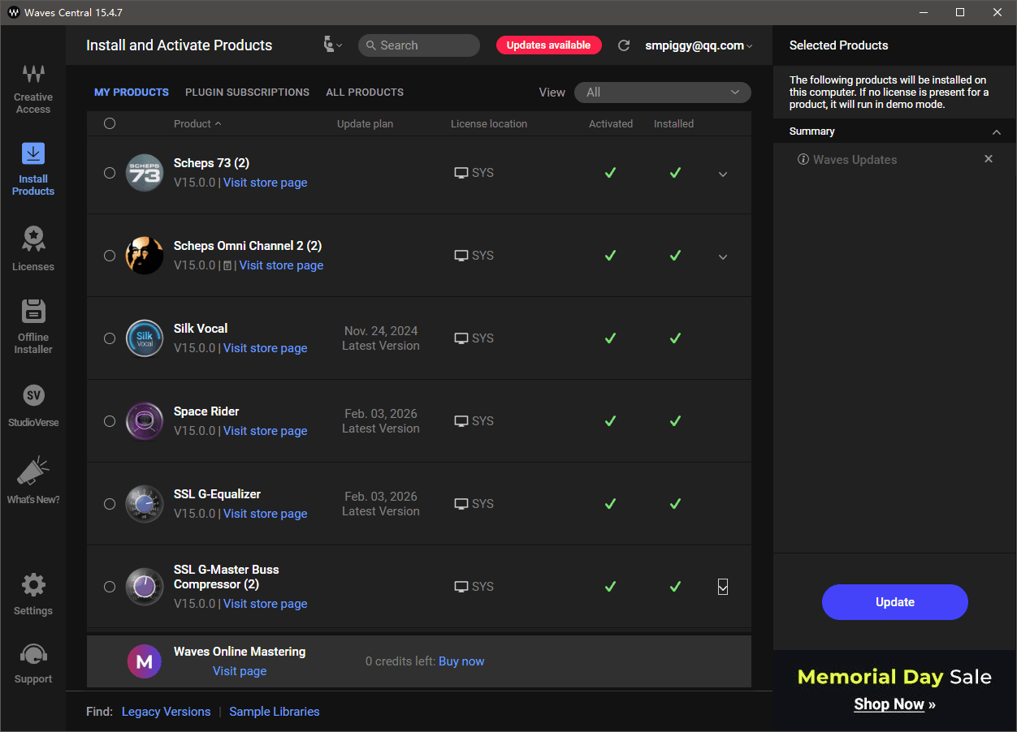1017x732 pixels.
Task: Click the info icon beside Waves Updates
Action: point(803,160)
